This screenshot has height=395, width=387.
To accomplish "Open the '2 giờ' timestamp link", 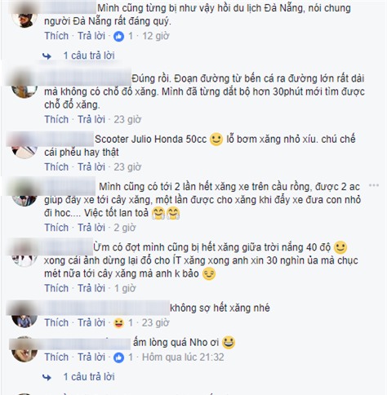I will coord(125,228).
